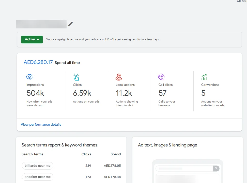Click 'Actions on your website from ads' description
Image resolution: width=247 pixels, height=183 pixels.
(213, 104)
